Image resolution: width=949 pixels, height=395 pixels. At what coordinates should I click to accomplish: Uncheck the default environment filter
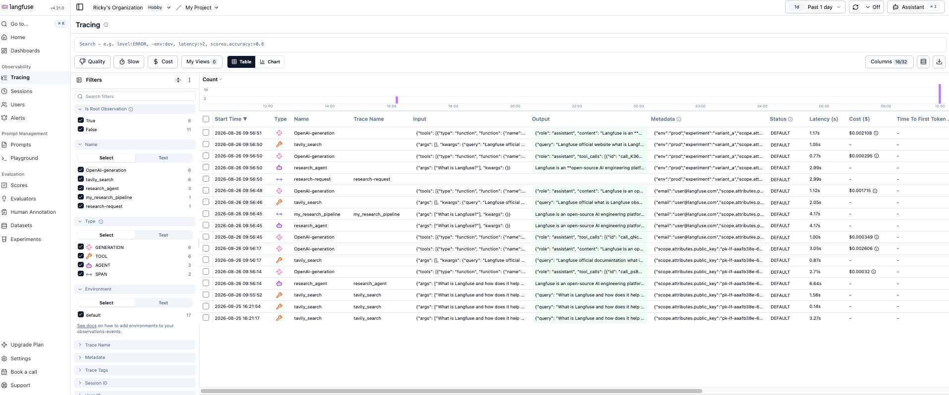(80, 315)
